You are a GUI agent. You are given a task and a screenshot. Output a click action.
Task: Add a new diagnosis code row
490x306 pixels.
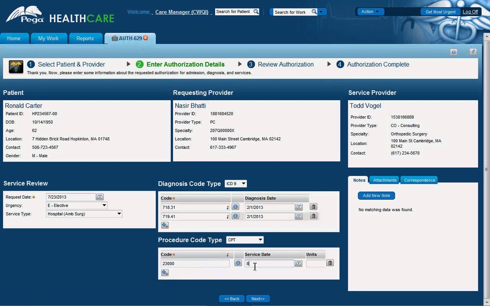click(x=165, y=225)
